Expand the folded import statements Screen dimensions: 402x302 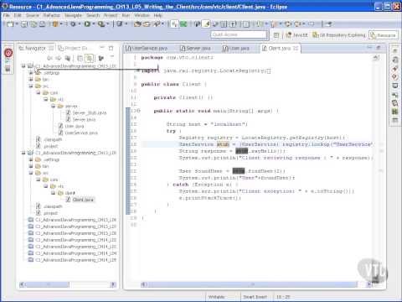tap(138, 70)
